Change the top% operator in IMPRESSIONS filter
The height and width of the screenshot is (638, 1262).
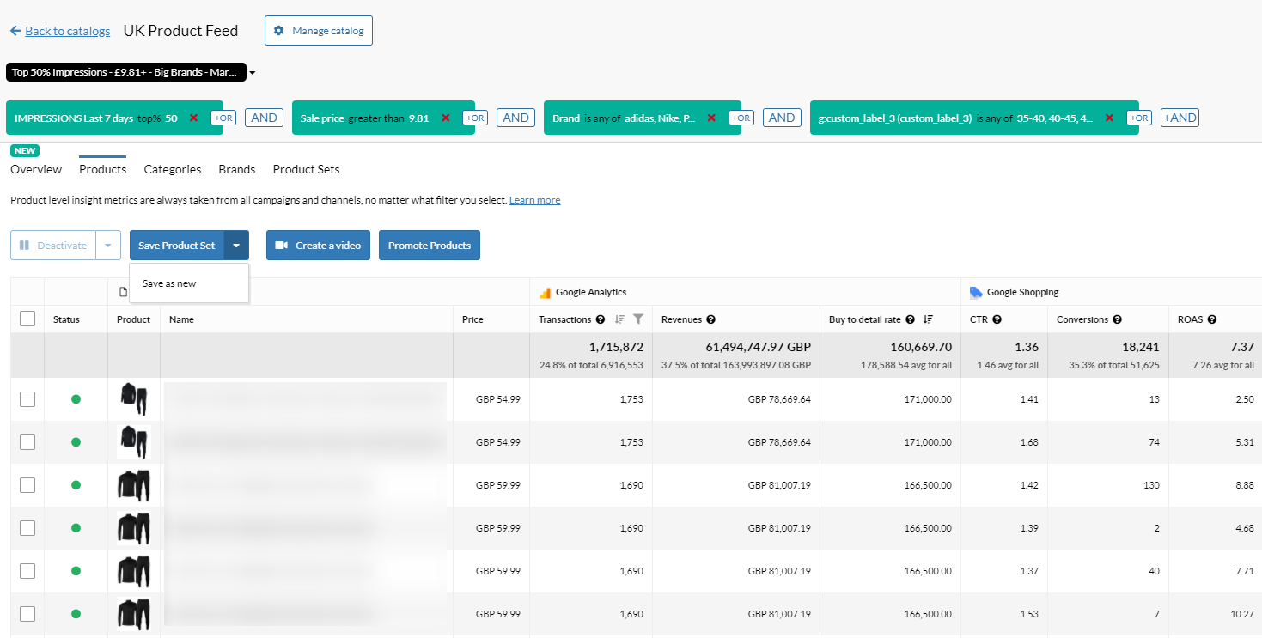pyautogui.click(x=149, y=118)
